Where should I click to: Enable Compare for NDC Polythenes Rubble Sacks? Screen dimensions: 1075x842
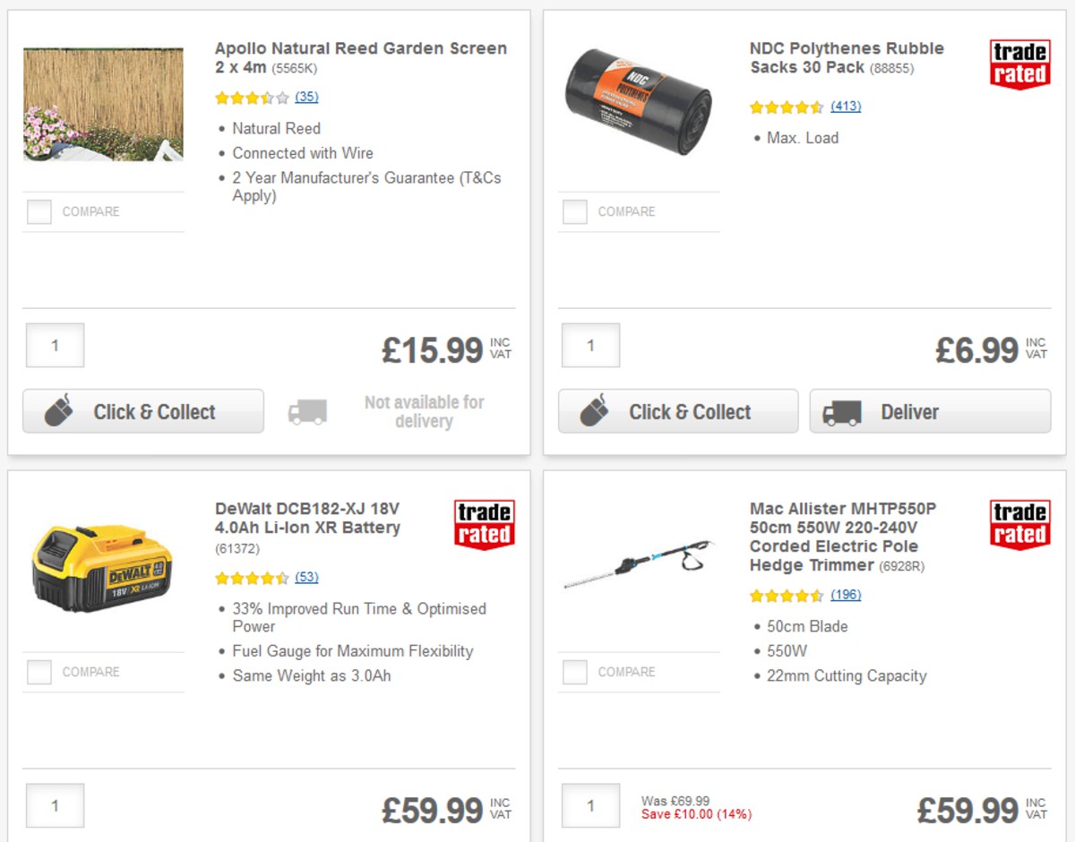click(x=573, y=211)
